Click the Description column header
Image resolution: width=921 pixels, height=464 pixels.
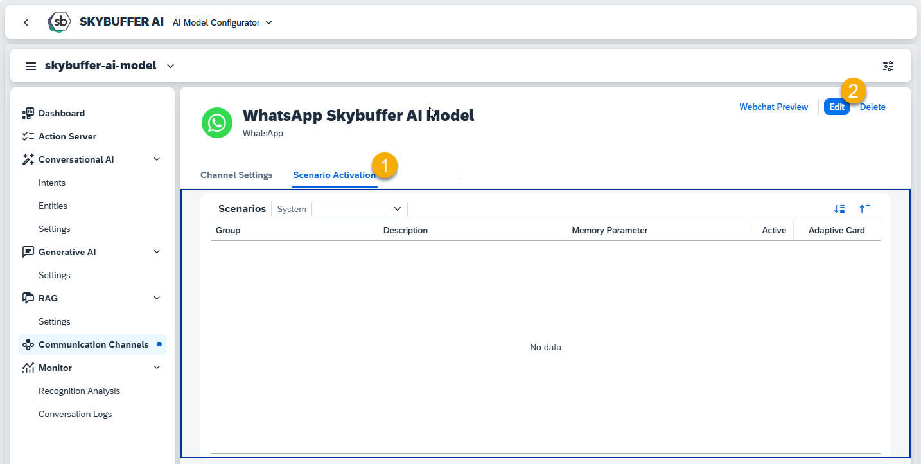pyautogui.click(x=472, y=230)
